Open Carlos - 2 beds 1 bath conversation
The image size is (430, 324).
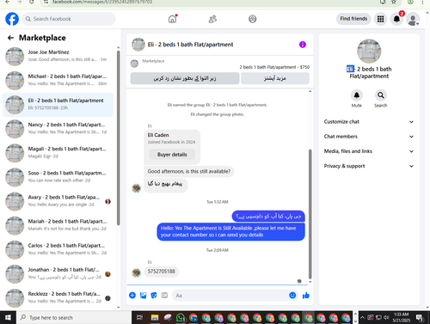(x=58, y=249)
